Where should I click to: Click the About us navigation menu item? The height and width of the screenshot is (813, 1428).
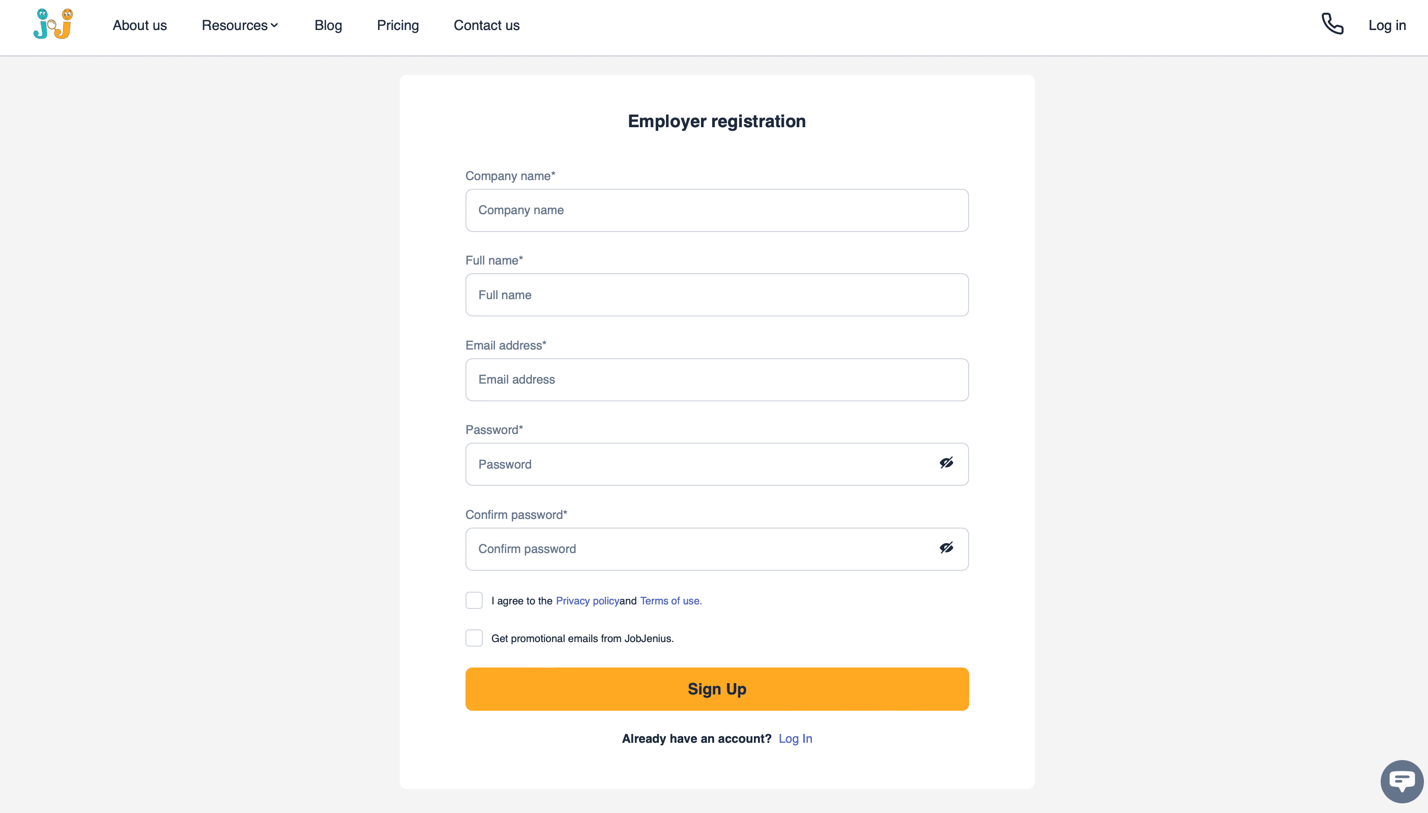139,25
